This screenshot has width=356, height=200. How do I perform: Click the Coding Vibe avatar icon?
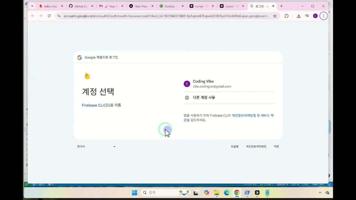click(x=187, y=84)
